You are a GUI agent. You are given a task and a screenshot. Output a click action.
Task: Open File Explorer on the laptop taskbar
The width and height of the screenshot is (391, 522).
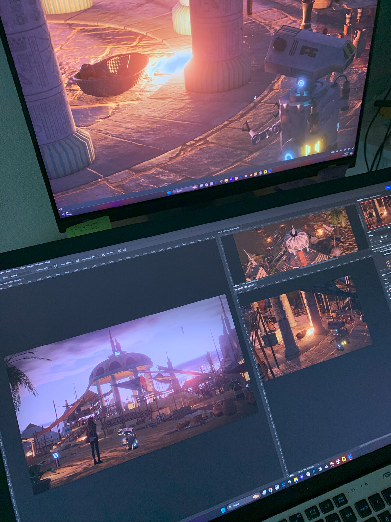[x=296, y=480]
